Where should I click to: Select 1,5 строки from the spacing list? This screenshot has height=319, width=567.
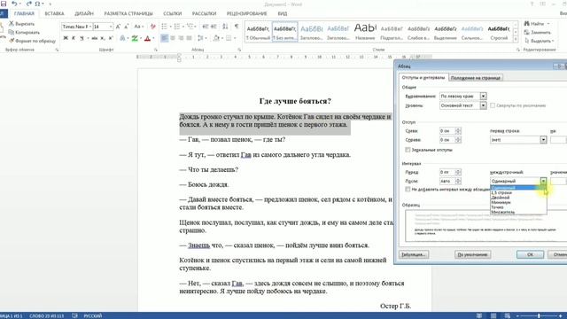coord(518,193)
